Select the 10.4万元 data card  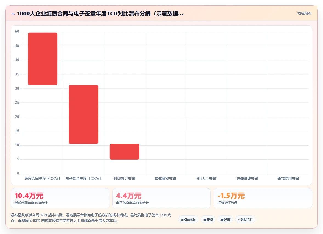(x=60, y=198)
